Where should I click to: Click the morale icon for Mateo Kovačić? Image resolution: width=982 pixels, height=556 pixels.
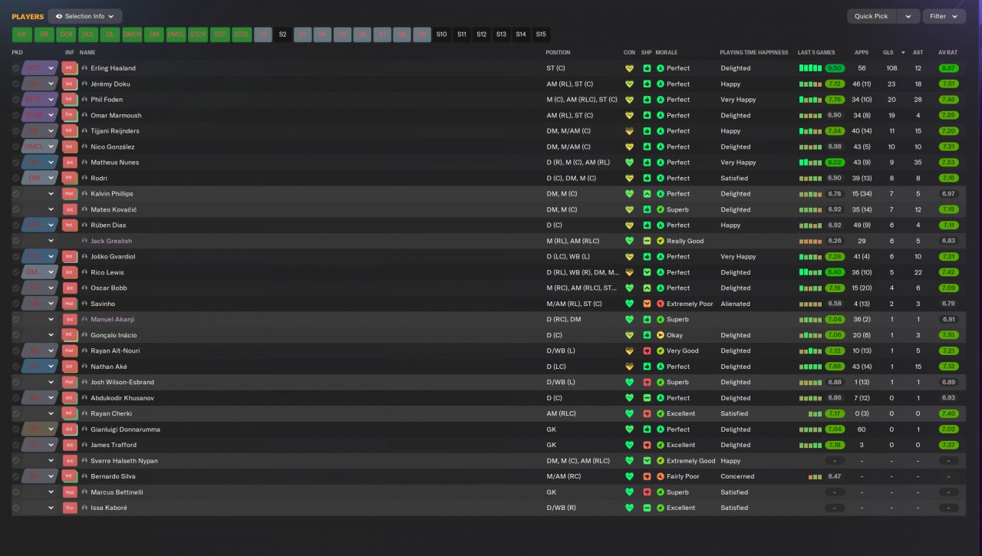tap(660, 209)
